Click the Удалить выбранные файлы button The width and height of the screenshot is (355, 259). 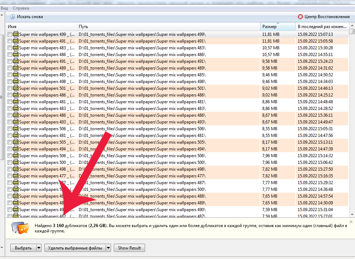pos(75,248)
